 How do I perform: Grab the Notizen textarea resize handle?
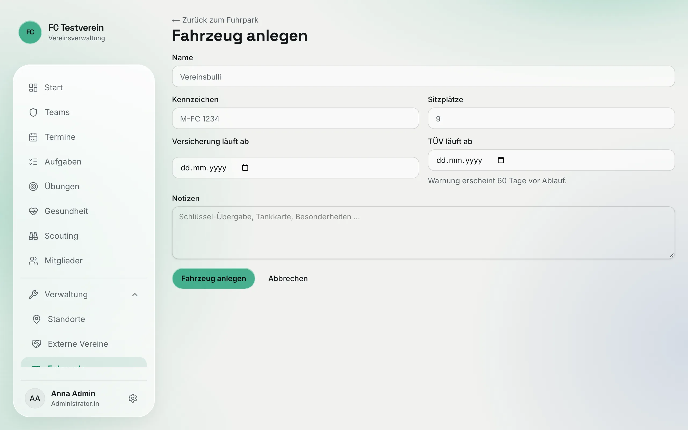coord(672,256)
